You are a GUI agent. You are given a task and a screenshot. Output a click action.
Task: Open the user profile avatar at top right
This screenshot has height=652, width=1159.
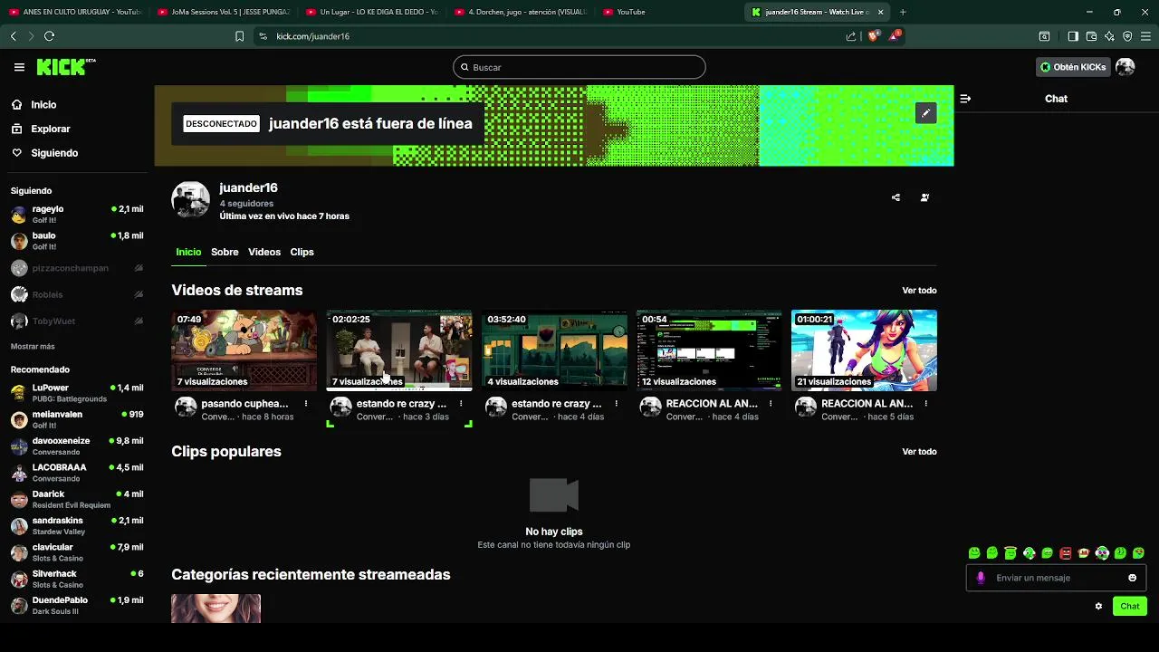pyautogui.click(x=1125, y=67)
